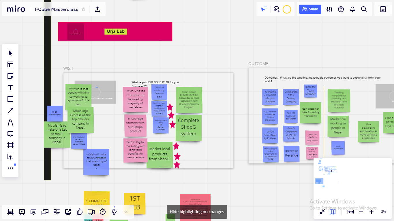
Task: Select the encourage farmers with ShopG note
Action: pyautogui.click(x=135, y=125)
